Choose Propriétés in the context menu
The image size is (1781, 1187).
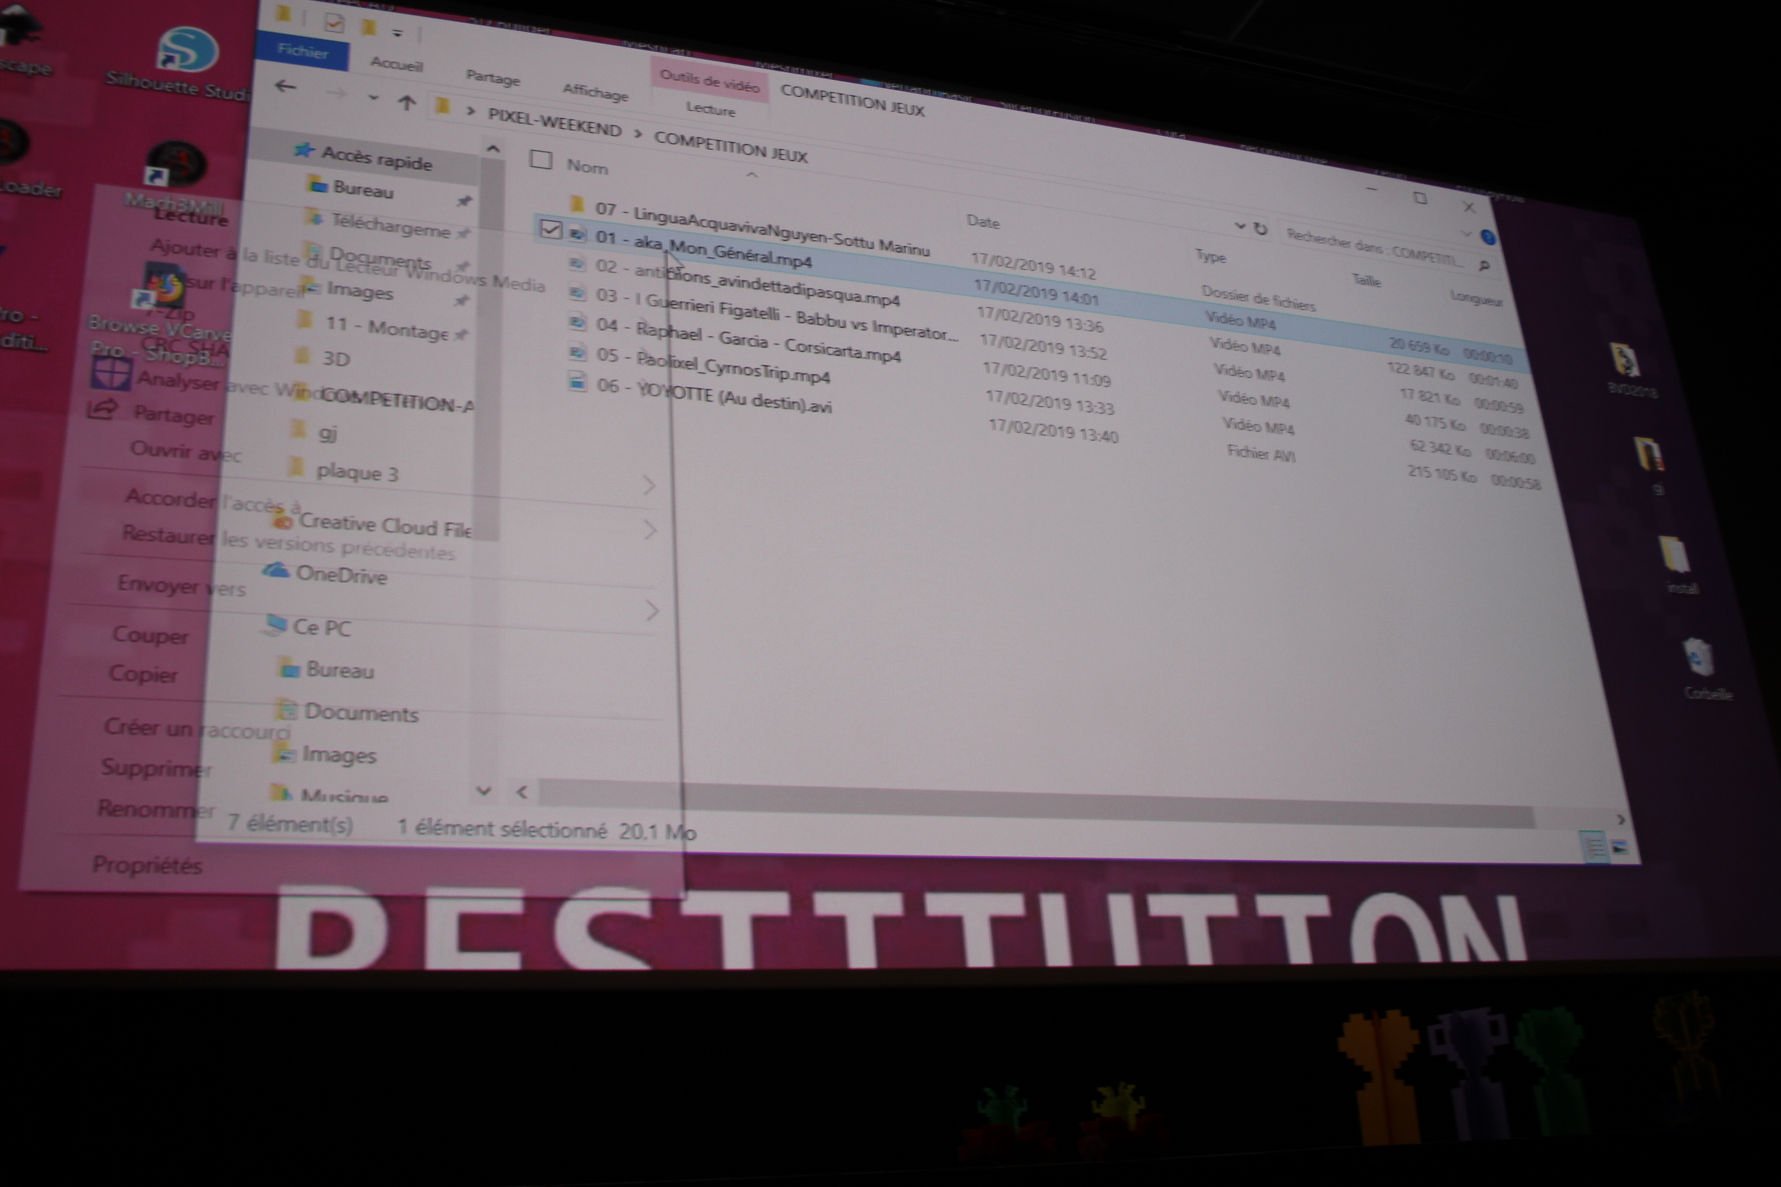coord(147,864)
